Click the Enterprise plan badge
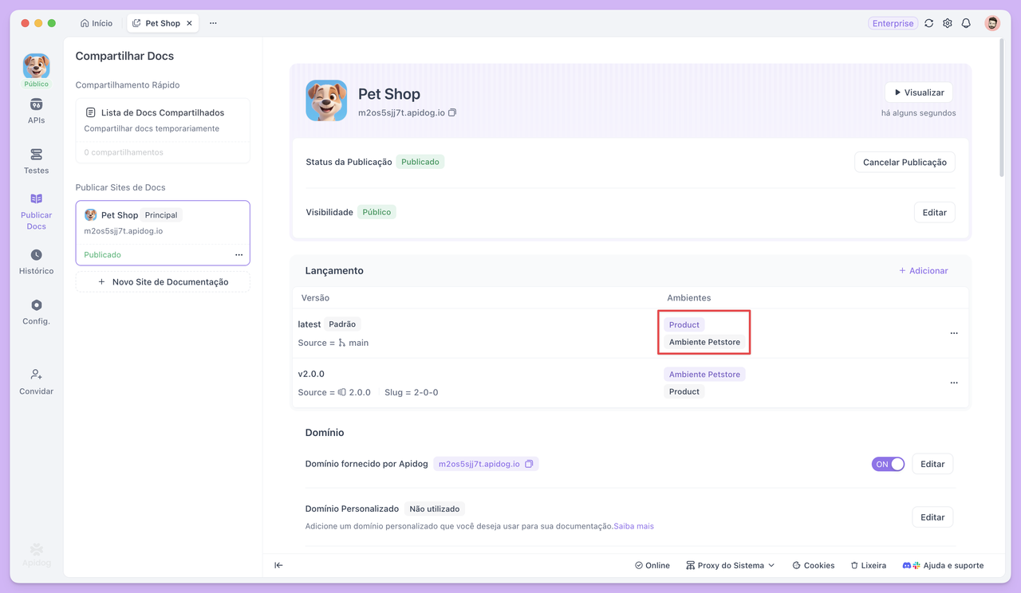This screenshot has width=1021, height=593. tap(893, 23)
